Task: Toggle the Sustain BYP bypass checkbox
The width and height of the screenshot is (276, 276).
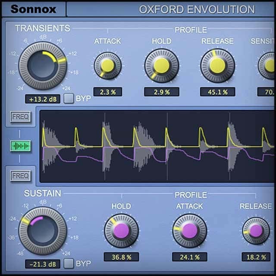Action: pos(69,263)
